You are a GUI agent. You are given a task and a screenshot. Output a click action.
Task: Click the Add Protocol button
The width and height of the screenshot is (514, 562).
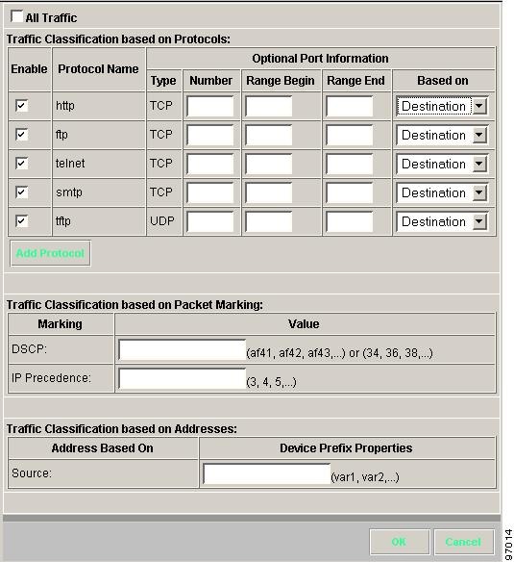tap(51, 253)
